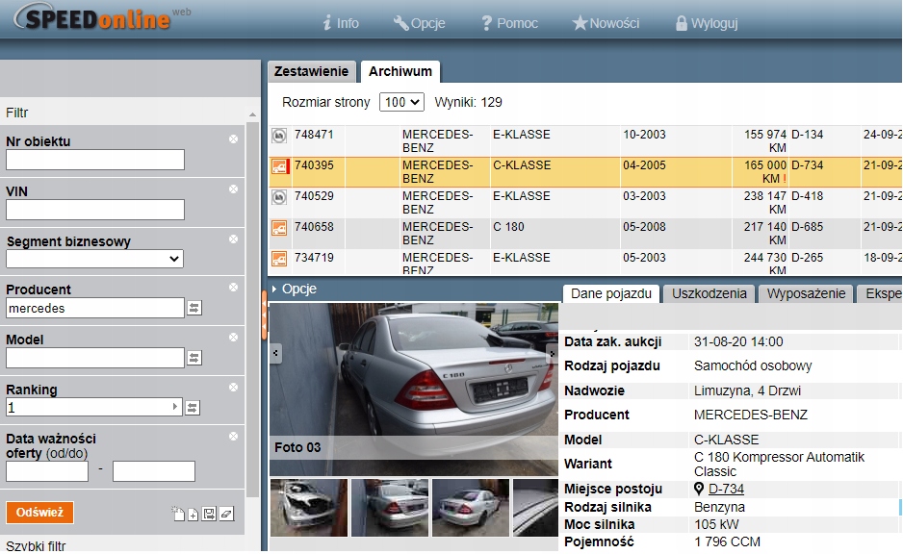
Task: Click the grey status icon for object 748471
Action: (x=279, y=136)
